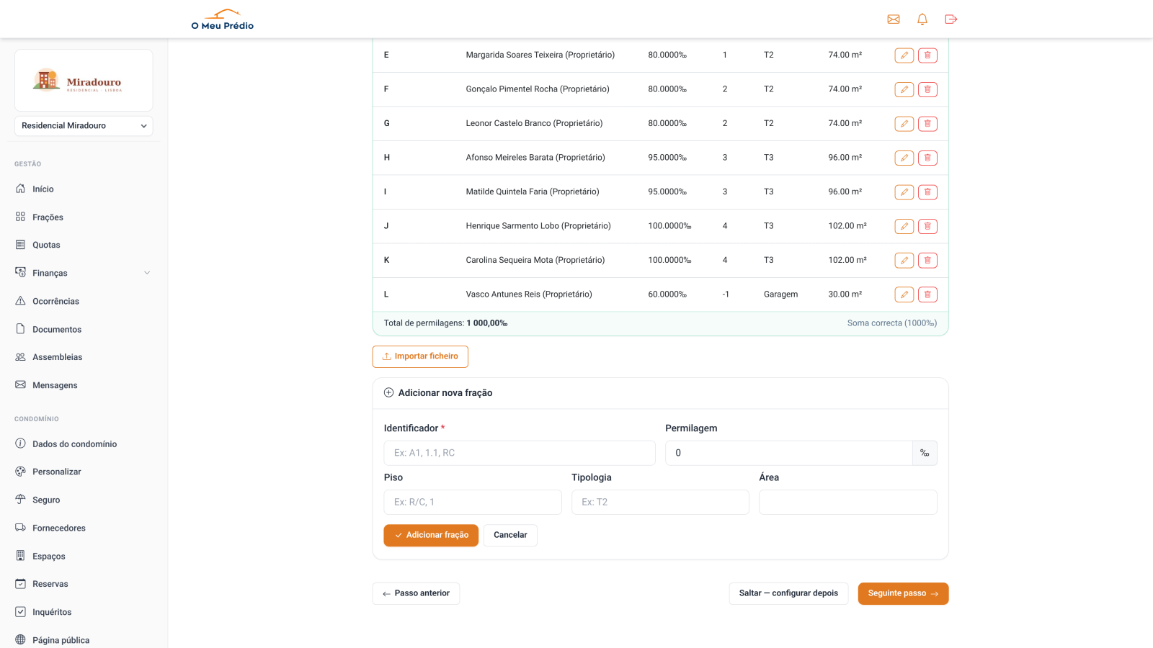
Task: Delete fraction G using trash icon
Action: click(927, 124)
